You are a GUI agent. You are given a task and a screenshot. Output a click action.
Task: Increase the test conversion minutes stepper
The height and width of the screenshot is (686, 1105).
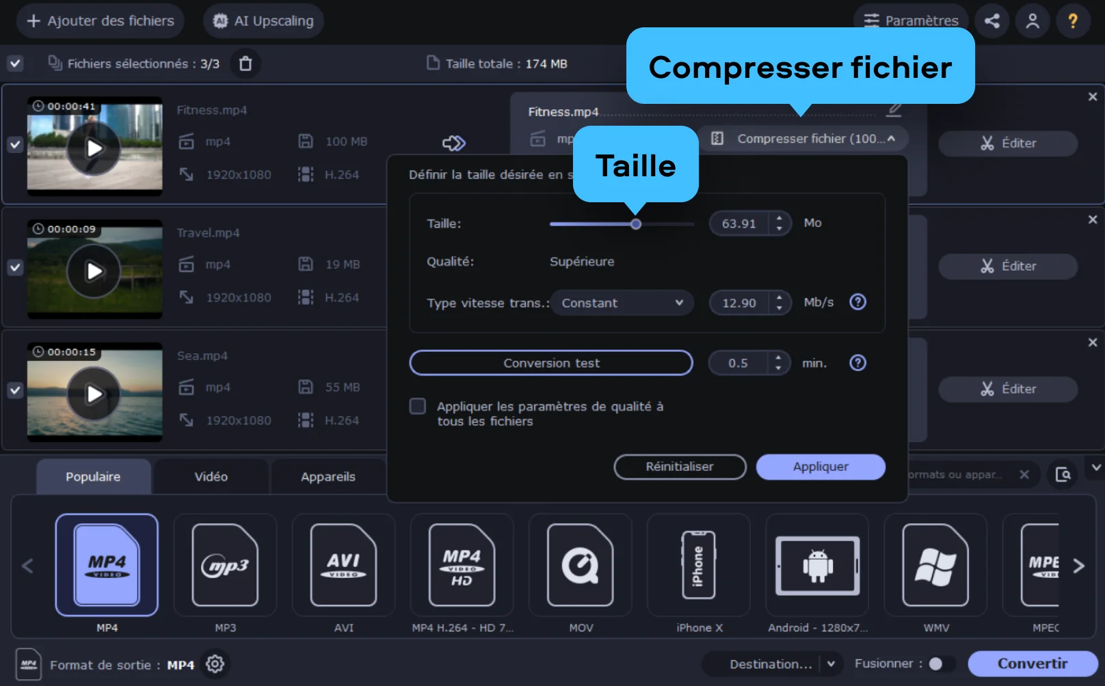[x=778, y=357]
